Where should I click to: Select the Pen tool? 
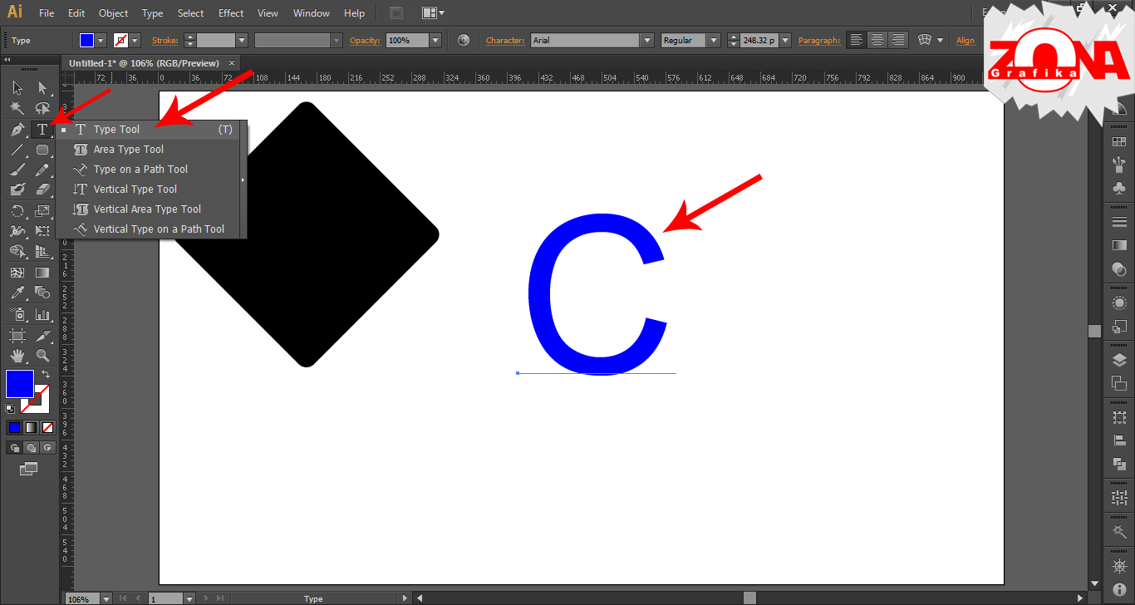pyautogui.click(x=17, y=130)
